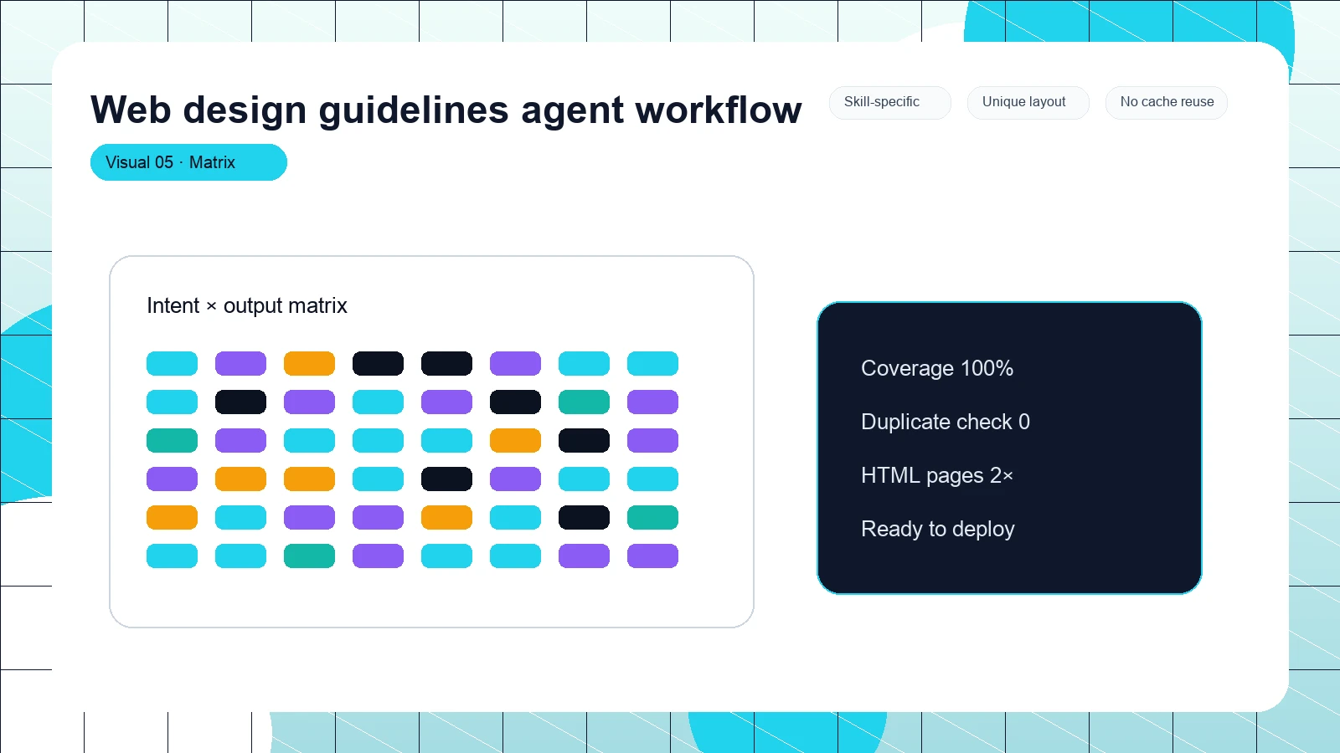The width and height of the screenshot is (1340, 753).
Task: Click the No cache reuse tag
Action: tap(1167, 102)
